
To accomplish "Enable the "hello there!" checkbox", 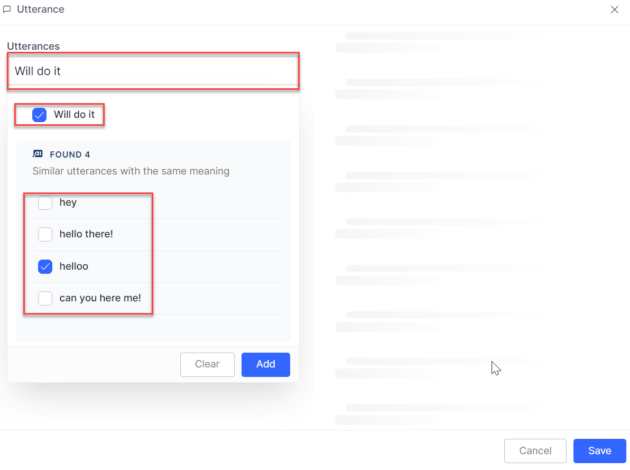I will click(45, 234).
